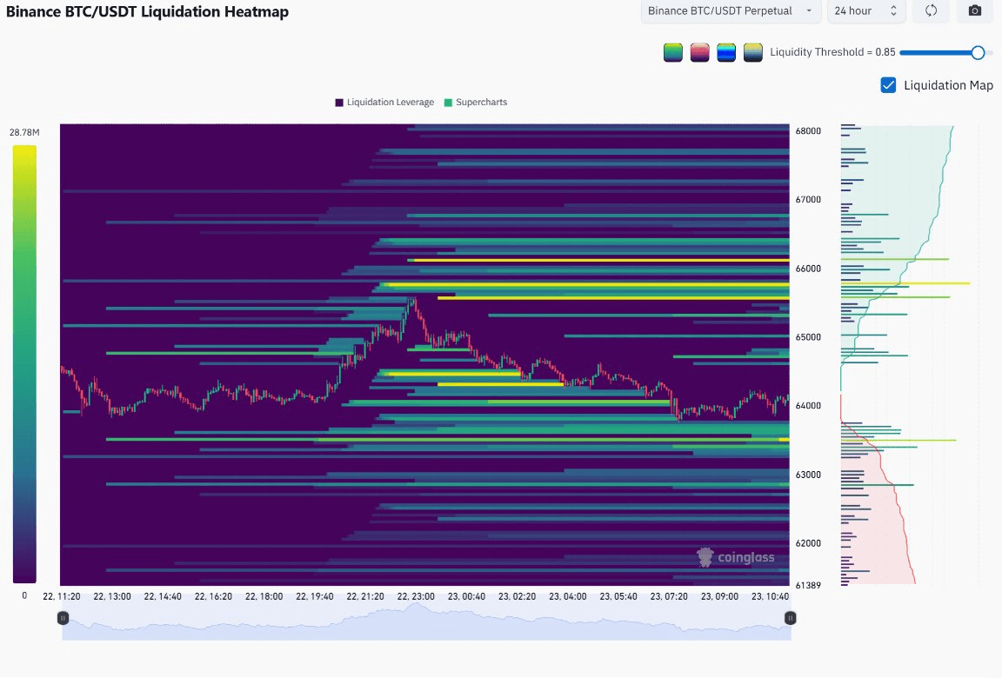Click the '23, 02:20' time axis label
1002x678 pixels.
(x=517, y=596)
